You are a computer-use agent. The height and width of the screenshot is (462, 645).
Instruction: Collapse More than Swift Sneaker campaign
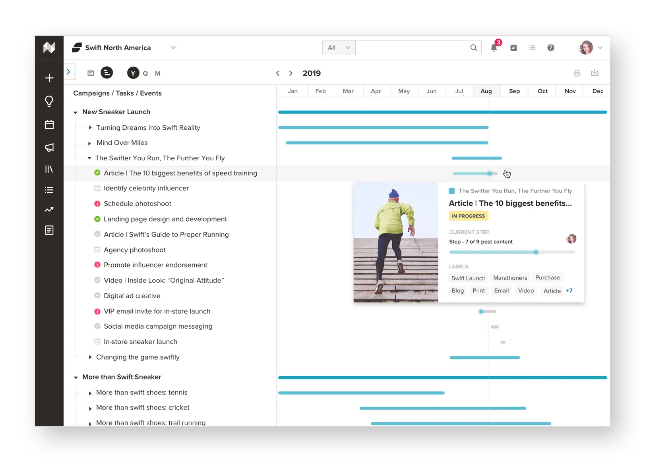[76, 377]
